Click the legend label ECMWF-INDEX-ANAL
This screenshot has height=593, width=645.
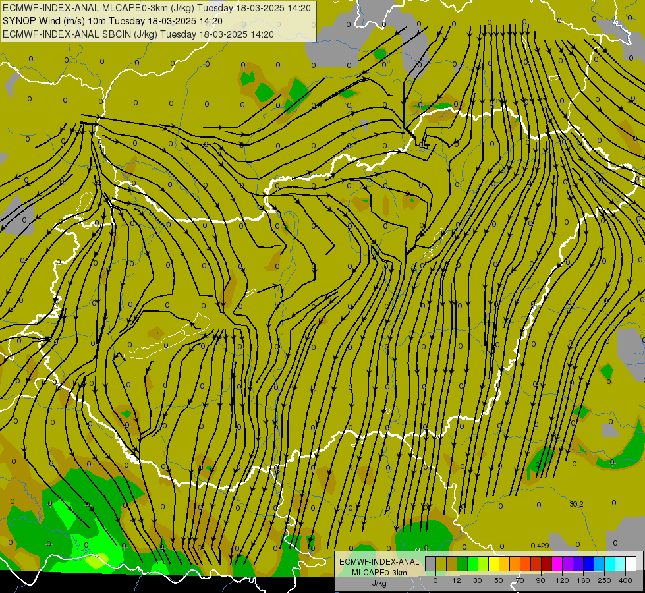pyautogui.click(x=379, y=562)
